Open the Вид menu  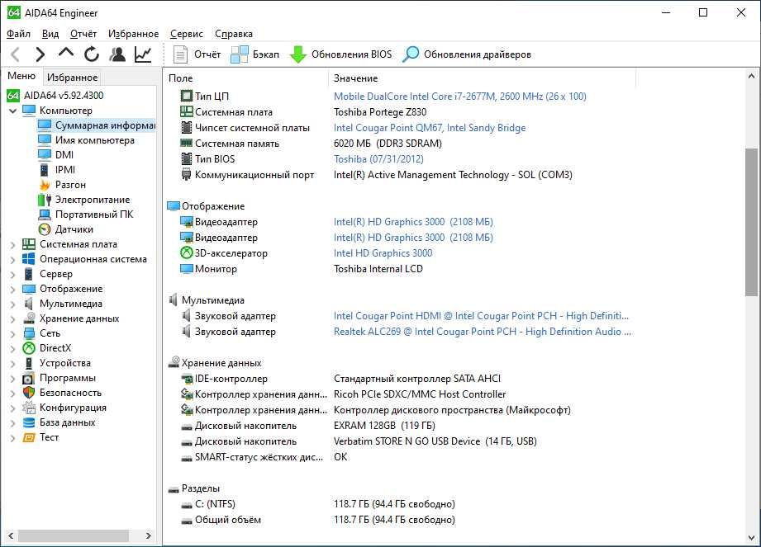click(50, 34)
